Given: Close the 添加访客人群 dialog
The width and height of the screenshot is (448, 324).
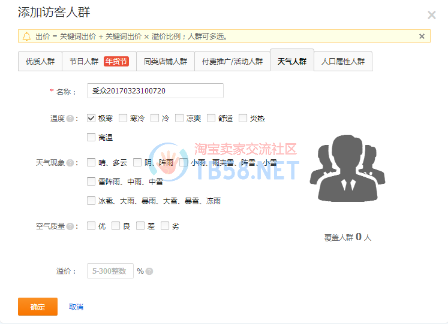Looking at the screenshot, I should pyautogui.click(x=431, y=15).
